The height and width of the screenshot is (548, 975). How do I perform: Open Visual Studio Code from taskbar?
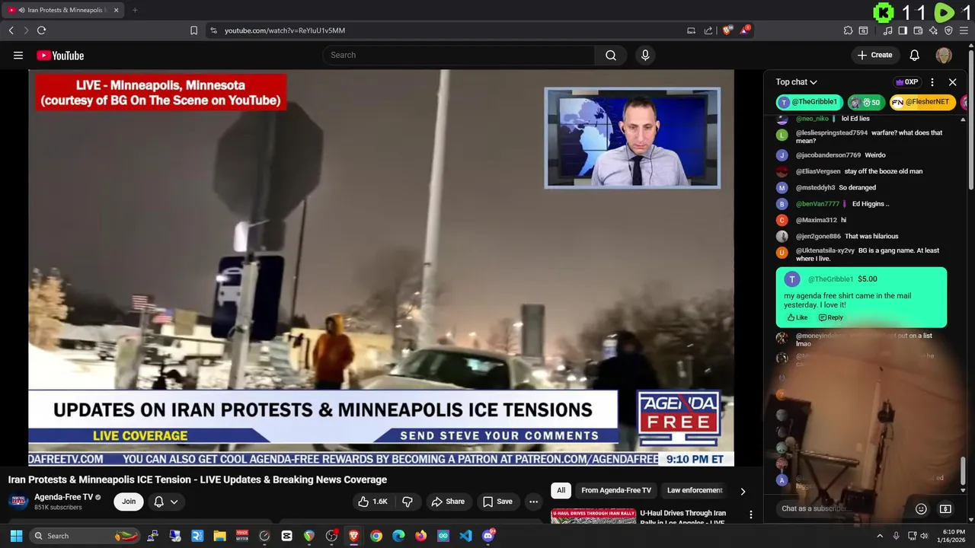[465, 536]
